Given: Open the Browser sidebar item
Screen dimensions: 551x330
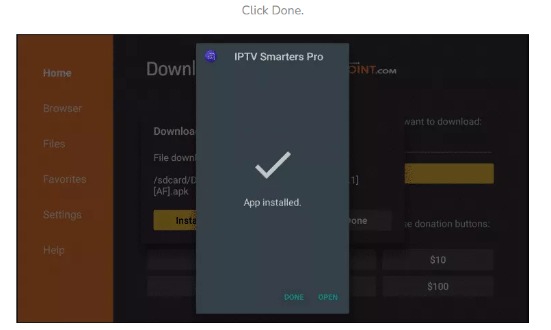Looking at the screenshot, I should coord(62,108).
